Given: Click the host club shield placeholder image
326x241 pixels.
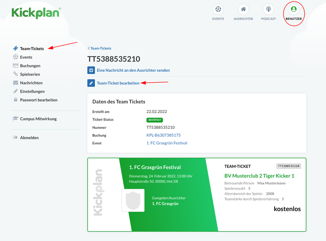Looking at the screenshot, I should [x=133, y=200].
